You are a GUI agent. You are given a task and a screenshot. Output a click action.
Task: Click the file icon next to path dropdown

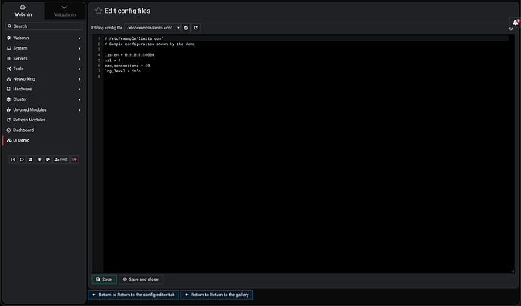[x=186, y=28]
